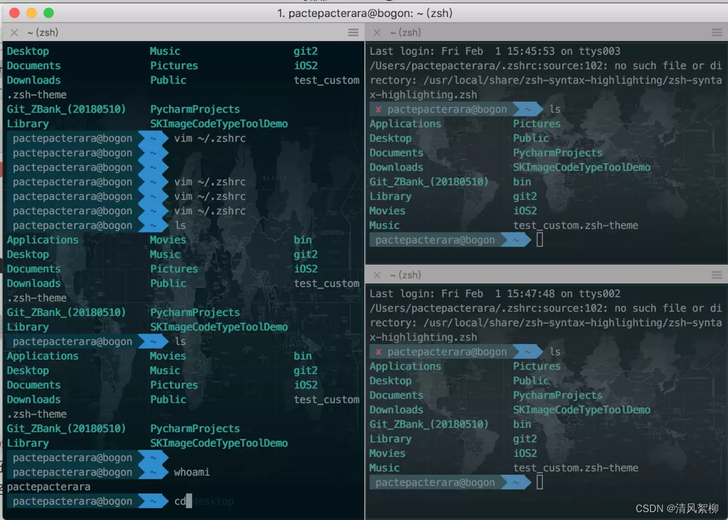Click "Applications" in the top-right pane listing
The height and width of the screenshot is (520, 728).
click(x=405, y=124)
